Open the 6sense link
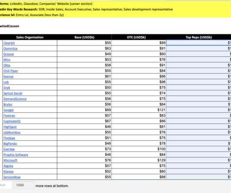 point(8,76)
